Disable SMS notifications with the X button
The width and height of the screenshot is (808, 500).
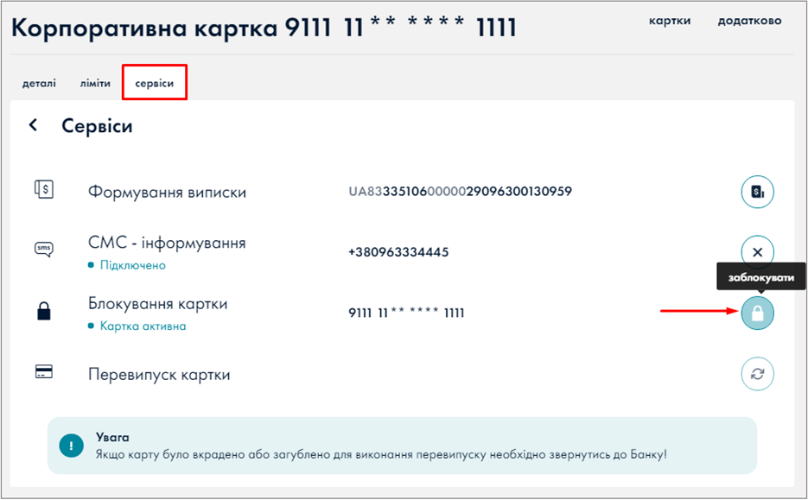pyautogui.click(x=757, y=252)
